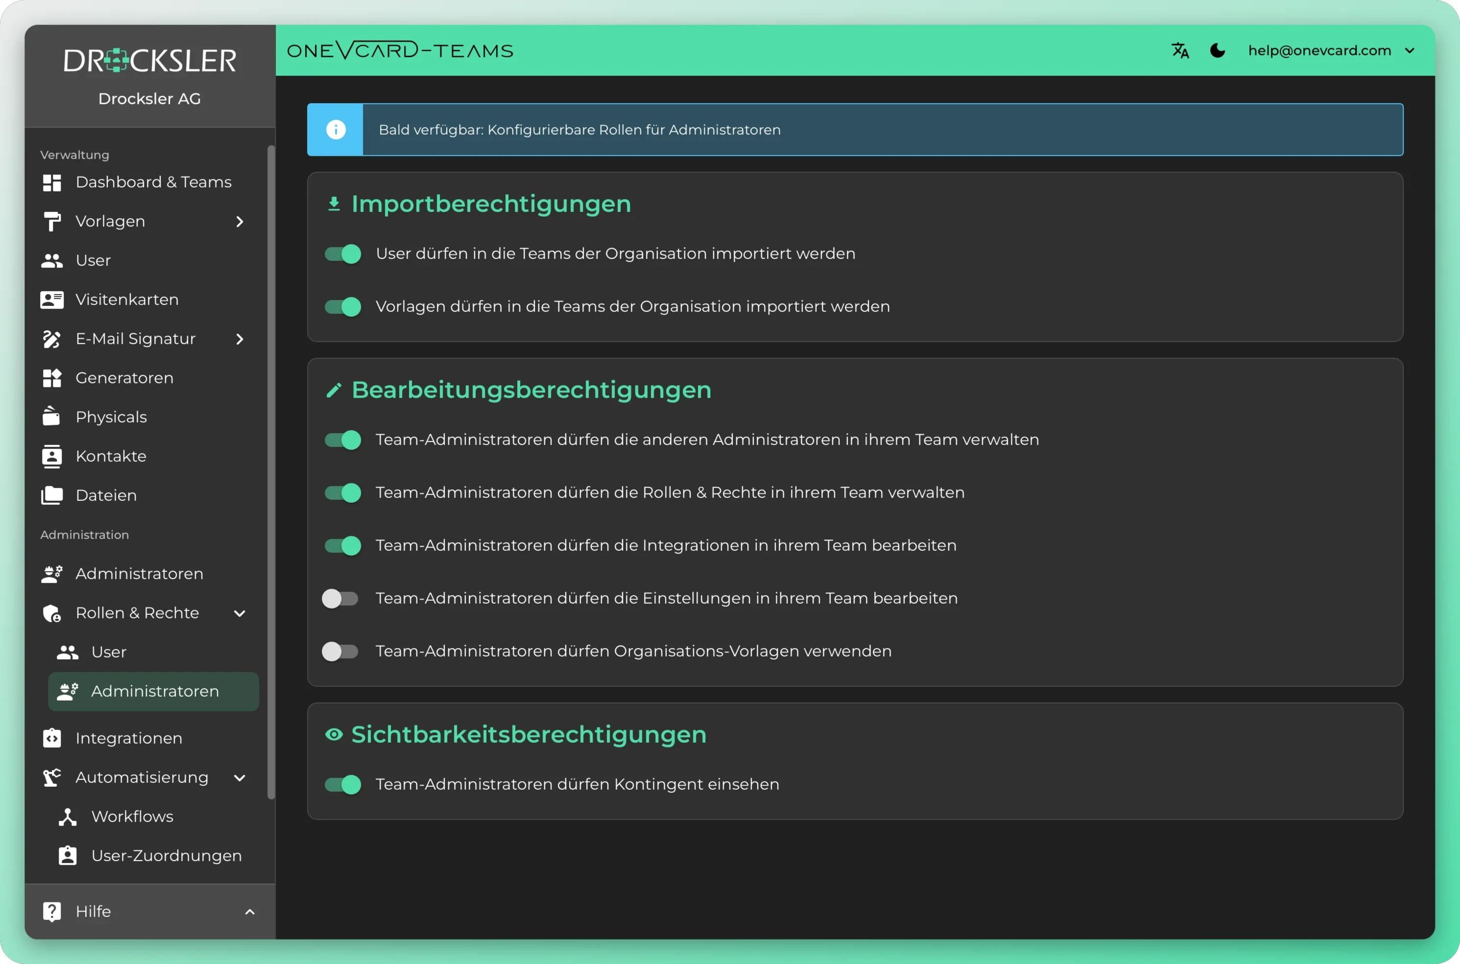The height and width of the screenshot is (964, 1460).
Task: Disable importing users into organisation teams
Action: [x=342, y=254]
